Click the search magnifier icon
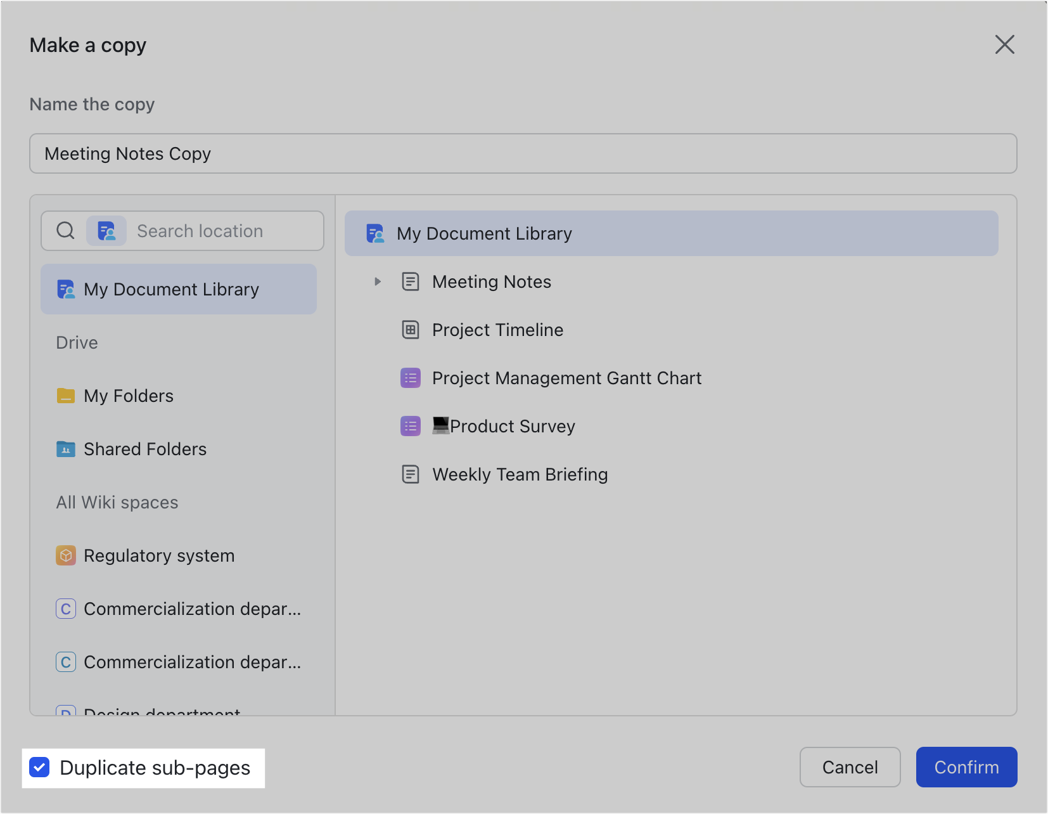1048x814 pixels. [x=65, y=230]
